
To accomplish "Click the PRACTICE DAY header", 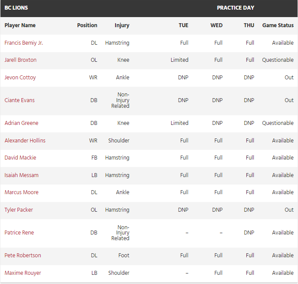I will coord(235,8).
